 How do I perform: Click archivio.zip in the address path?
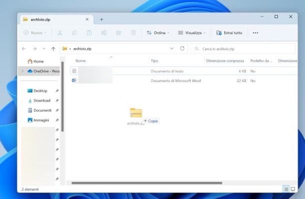pyautogui.click(x=82, y=48)
